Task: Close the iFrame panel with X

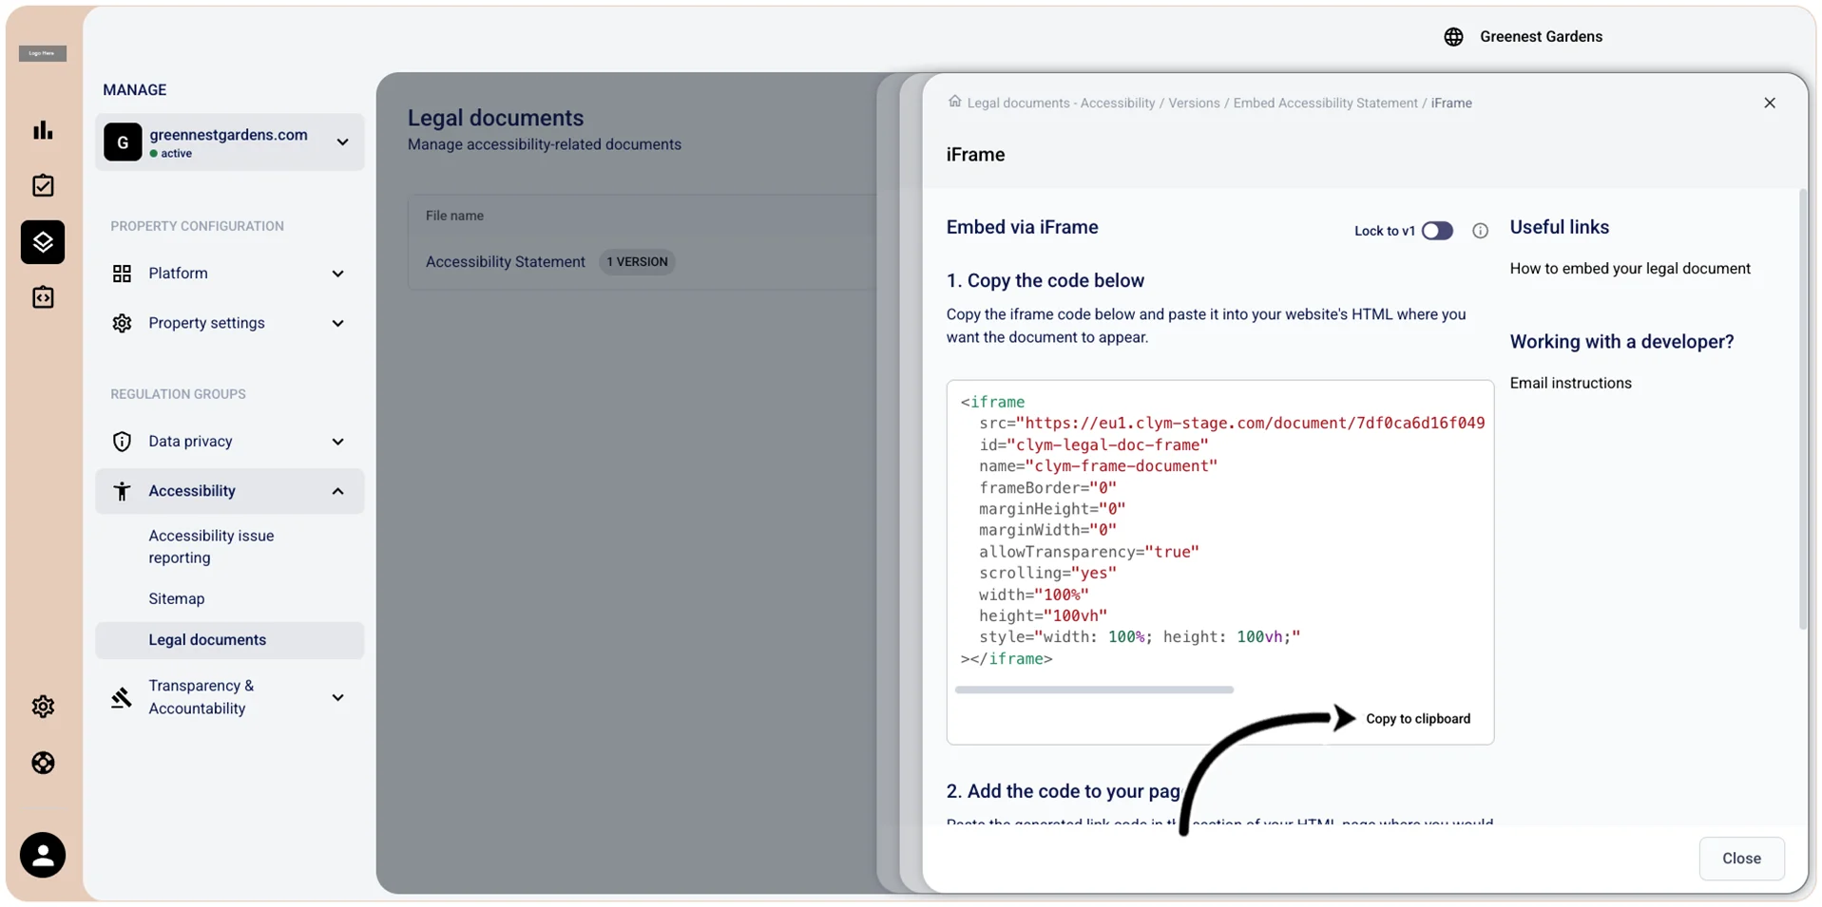Action: click(x=1769, y=103)
